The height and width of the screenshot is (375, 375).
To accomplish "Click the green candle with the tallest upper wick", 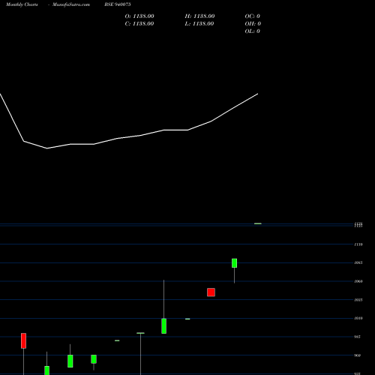I will pos(164,326).
